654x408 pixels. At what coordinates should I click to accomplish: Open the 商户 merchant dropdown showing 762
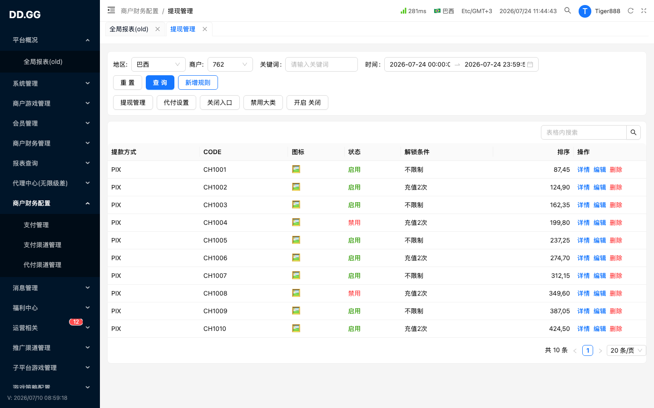[x=230, y=64]
